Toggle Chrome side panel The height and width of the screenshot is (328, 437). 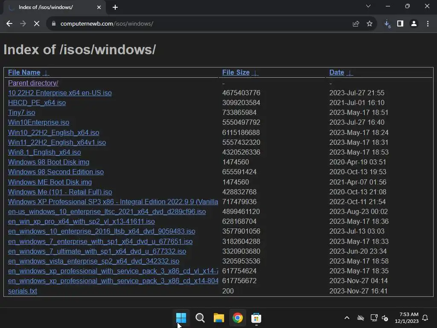[x=400, y=24]
